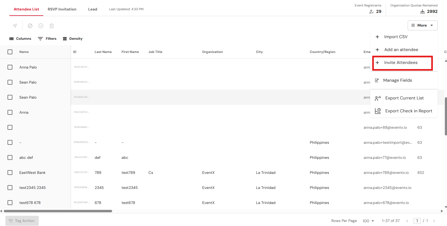
Task: Go to next page arrow
Action: tap(434, 221)
